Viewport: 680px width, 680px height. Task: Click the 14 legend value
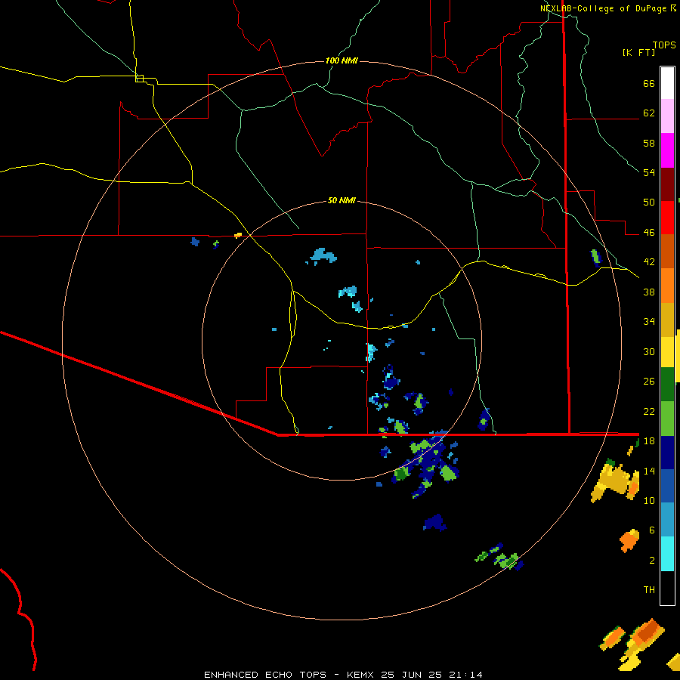click(649, 471)
